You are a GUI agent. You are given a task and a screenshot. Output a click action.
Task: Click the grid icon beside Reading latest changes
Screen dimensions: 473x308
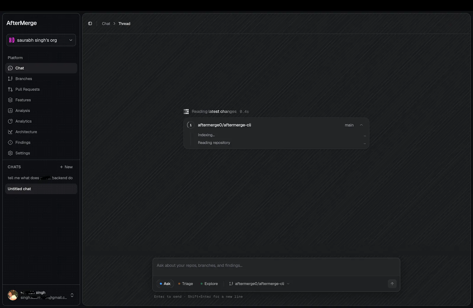[x=186, y=112]
